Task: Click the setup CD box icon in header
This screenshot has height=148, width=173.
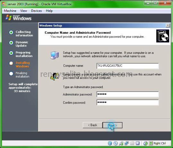Action: pyautogui.click(x=163, y=36)
